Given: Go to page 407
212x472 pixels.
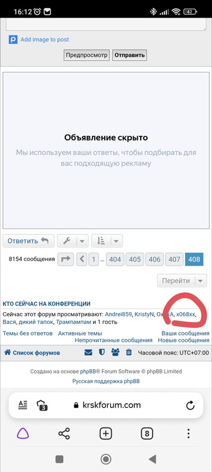Looking at the screenshot, I should click(174, 259).
